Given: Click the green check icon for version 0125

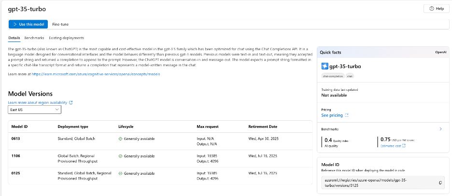Looking at the screenshot, I should (121, 173).
